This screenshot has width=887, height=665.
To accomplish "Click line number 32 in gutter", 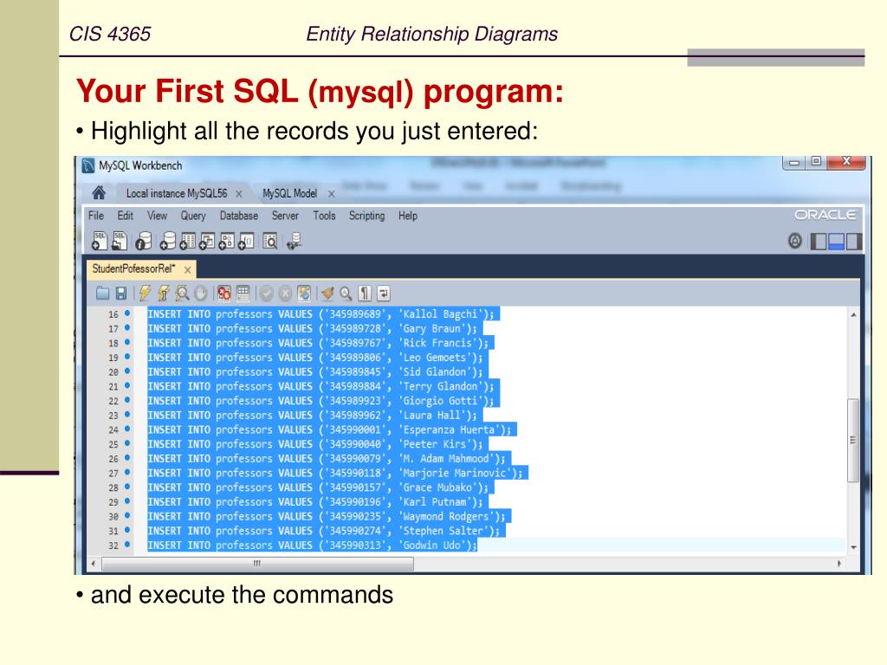I will pos(113,546).
